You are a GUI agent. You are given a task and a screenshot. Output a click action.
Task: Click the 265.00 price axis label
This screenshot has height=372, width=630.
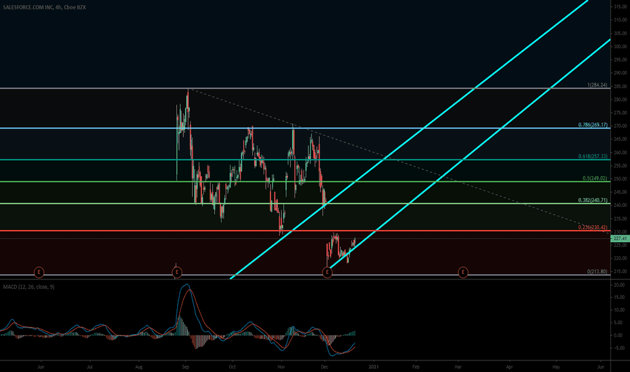tap(620, 139)
